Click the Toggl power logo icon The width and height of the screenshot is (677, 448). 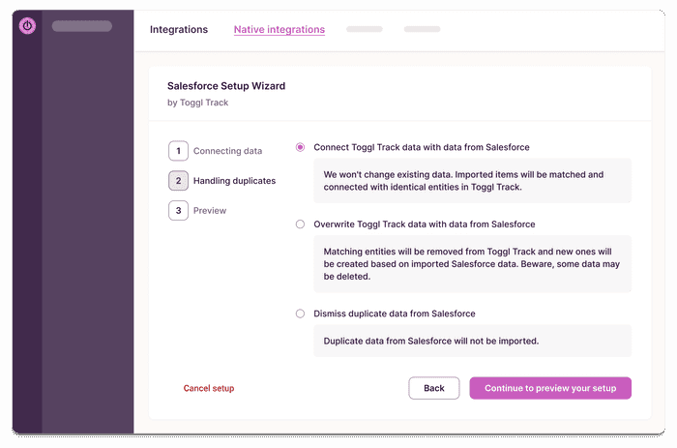click(x=27, y=26)
